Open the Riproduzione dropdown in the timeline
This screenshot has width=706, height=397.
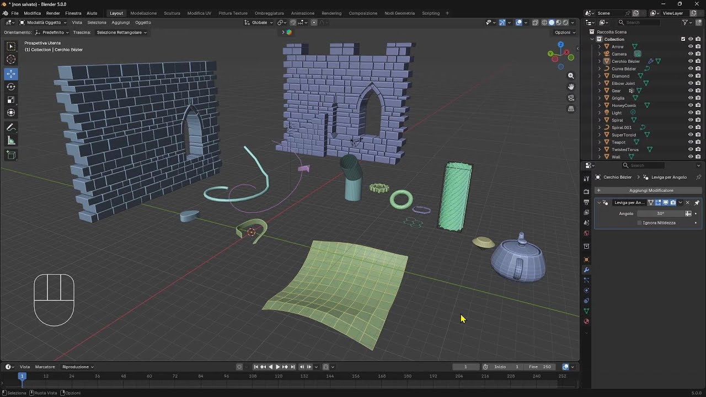click(78, 367)
